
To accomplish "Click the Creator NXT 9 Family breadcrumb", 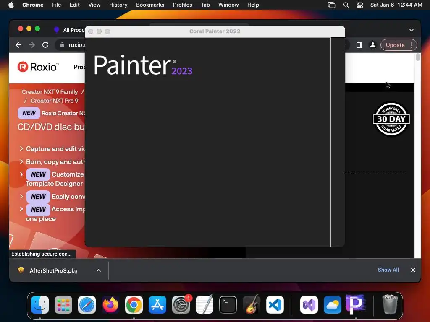I will point(50,92).
